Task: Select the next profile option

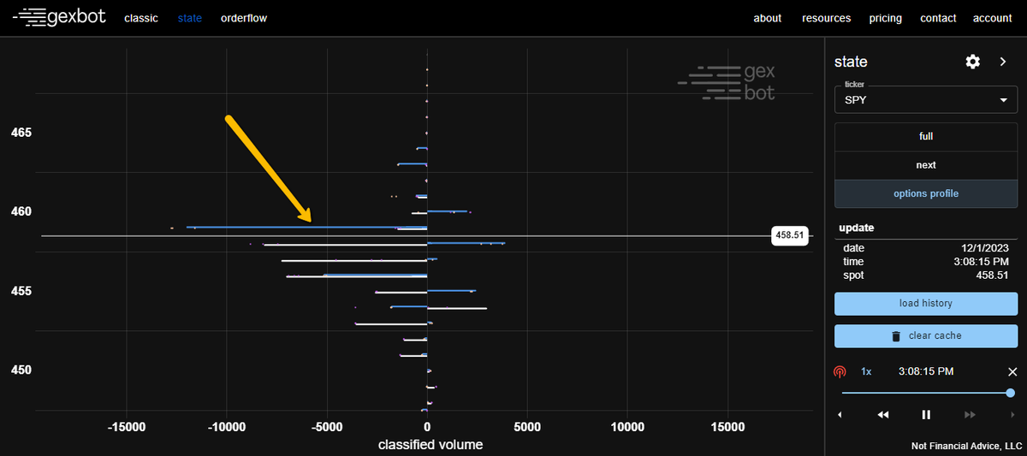Action: click(926, 165)
